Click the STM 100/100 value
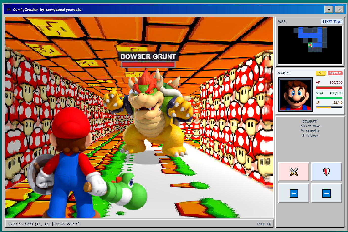Viewport: 348px width, 232px height. coord(336,93)
